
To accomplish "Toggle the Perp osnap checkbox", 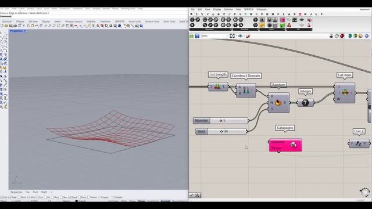I will click(53, 197).
